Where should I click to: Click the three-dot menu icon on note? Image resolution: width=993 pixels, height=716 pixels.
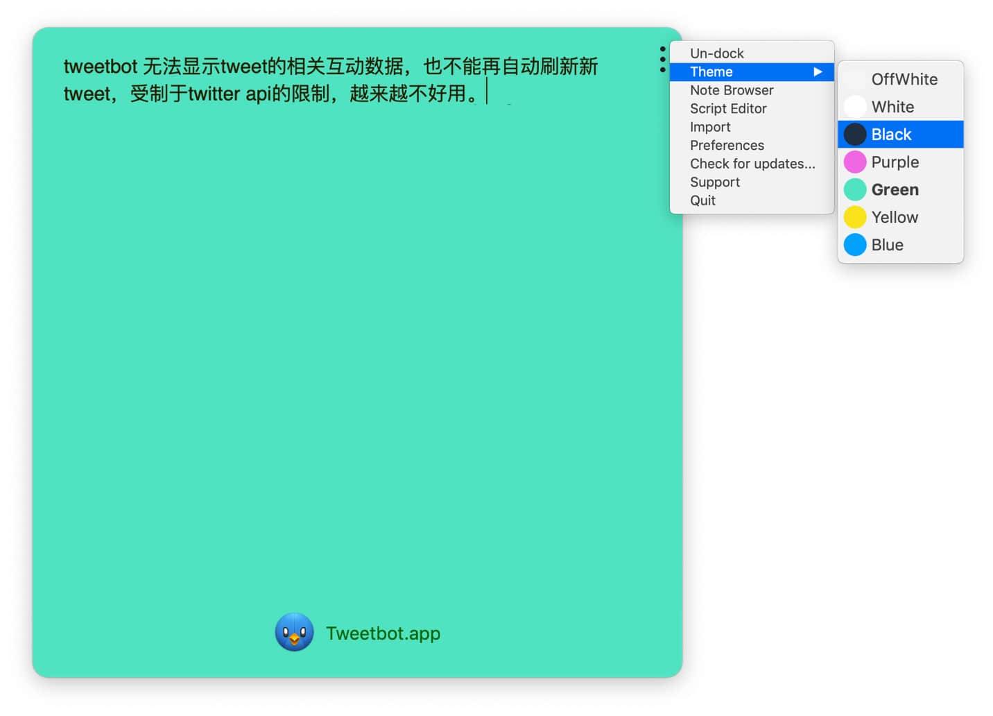point(663,60)
